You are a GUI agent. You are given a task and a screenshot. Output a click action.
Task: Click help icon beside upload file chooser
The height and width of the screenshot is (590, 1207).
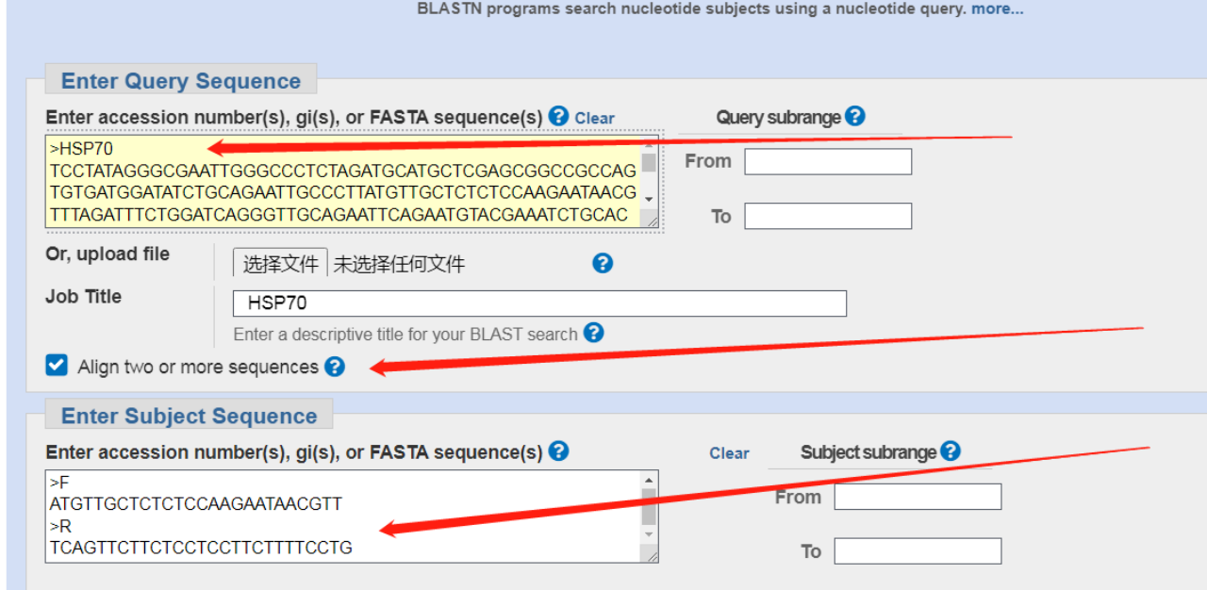pyautogui.click(x=603, y=263)
